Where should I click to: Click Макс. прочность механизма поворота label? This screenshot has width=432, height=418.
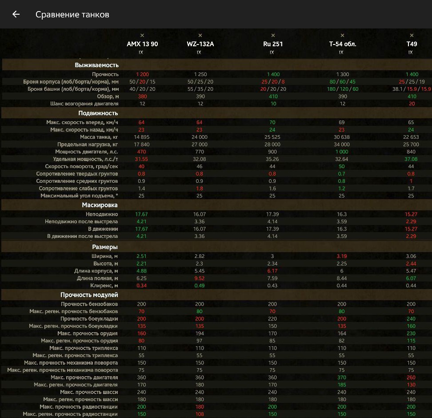click(71, 362)
